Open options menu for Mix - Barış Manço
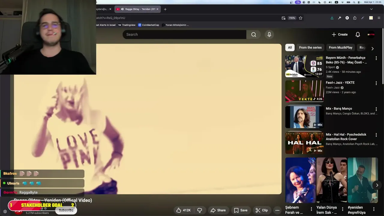 coord(376,109)
